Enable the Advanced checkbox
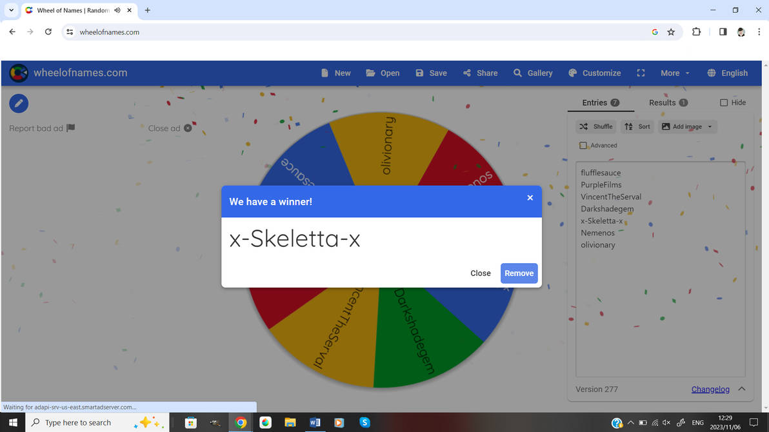Viewport: 769px width, 432px height. pos(583,145)
